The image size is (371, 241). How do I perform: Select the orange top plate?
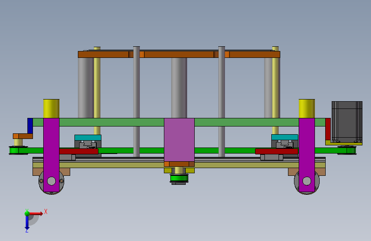pos(179,54)
